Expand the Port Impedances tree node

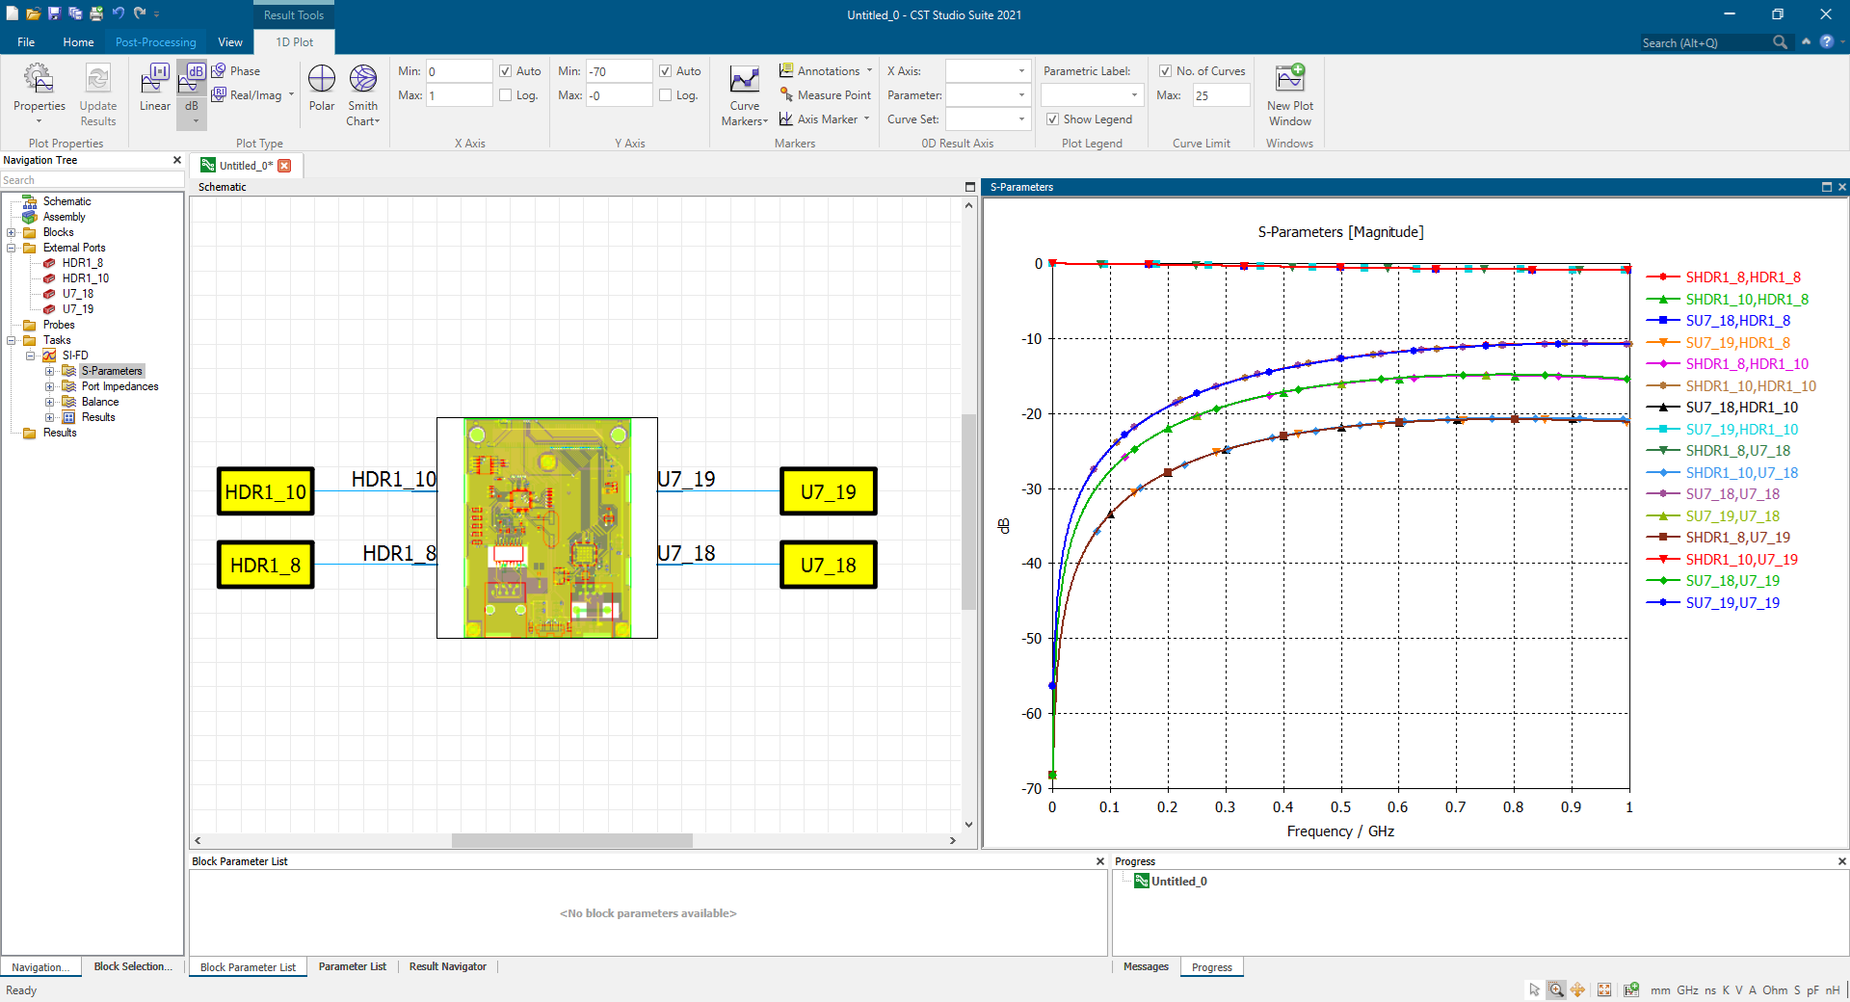click(50, 386)
